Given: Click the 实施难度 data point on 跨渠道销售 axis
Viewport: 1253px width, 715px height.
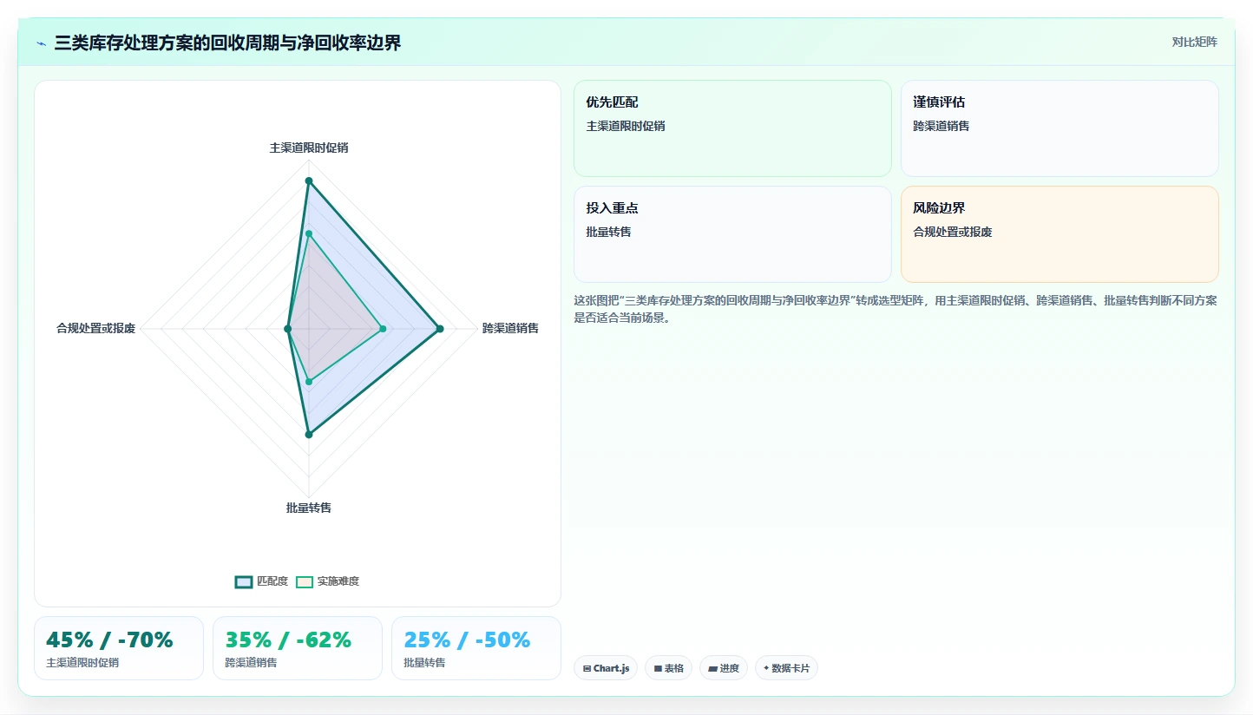Looking at the screenshot, I should [383, 329].
